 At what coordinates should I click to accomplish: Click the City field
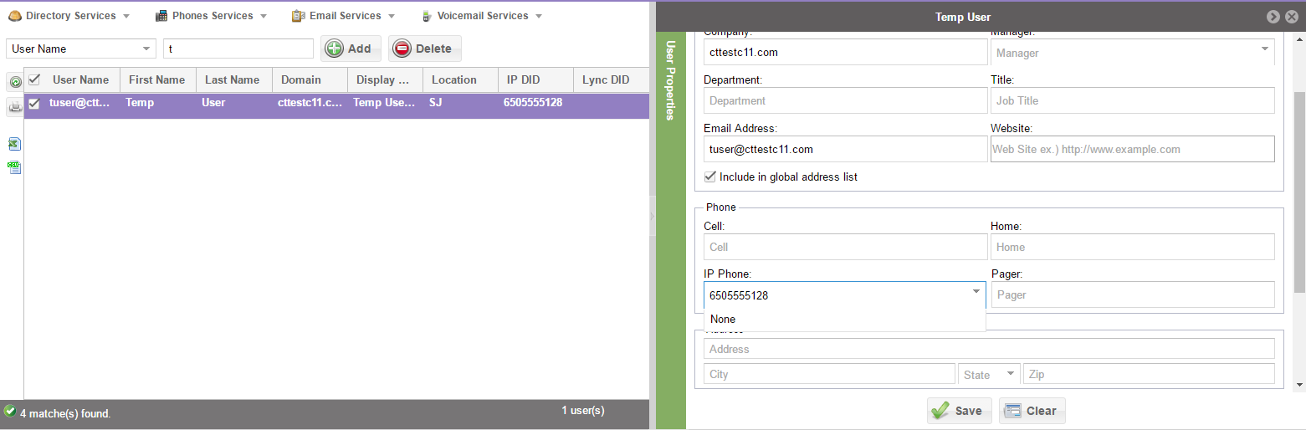(829, 374)
